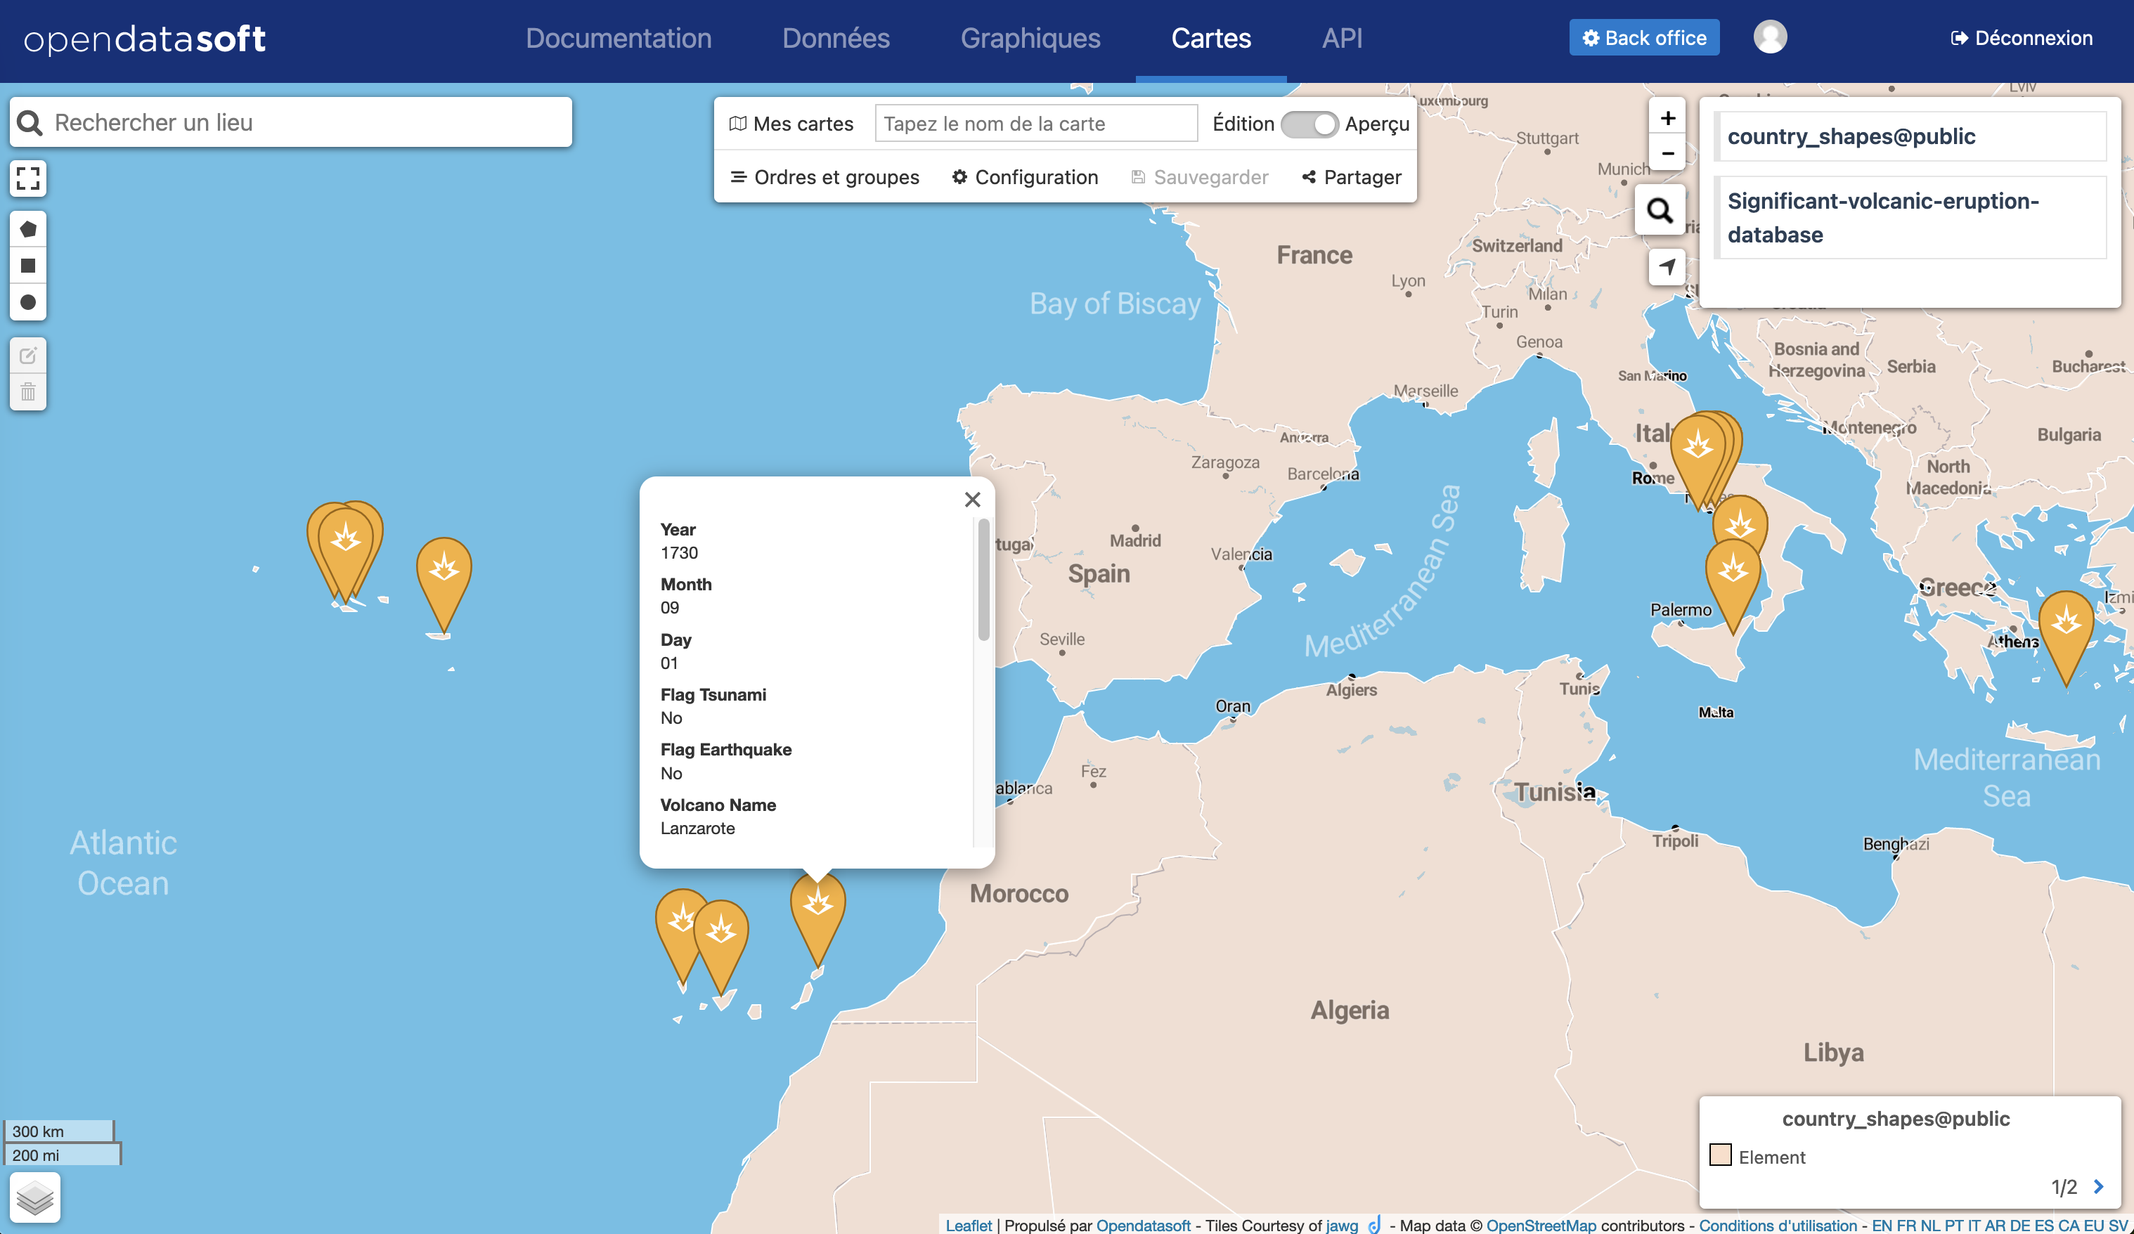2134x1234 pixels.
Task: Go to next legend page chevron
Action: point(2098,1187)
